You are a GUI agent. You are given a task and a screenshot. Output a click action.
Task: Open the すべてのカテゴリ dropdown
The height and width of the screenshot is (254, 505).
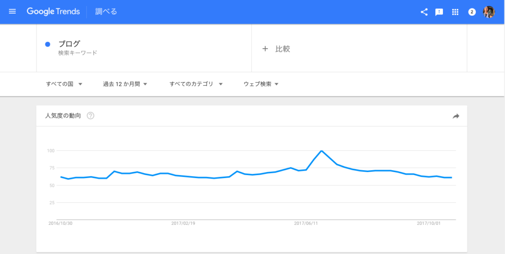pyautogui.click(x=196, y=84)
